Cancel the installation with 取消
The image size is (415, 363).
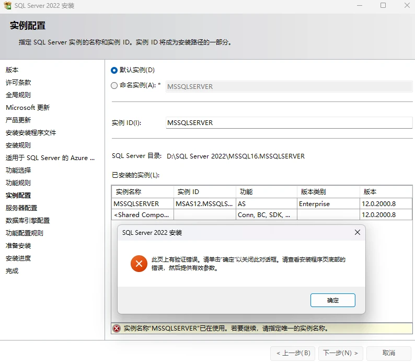[389, 353]
